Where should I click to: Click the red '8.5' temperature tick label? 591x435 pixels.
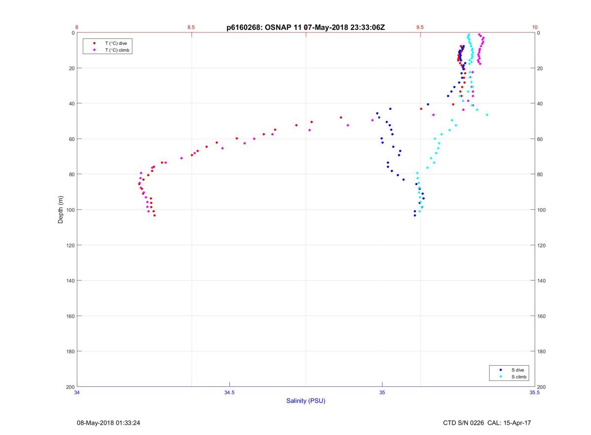(x=191, y=28)
